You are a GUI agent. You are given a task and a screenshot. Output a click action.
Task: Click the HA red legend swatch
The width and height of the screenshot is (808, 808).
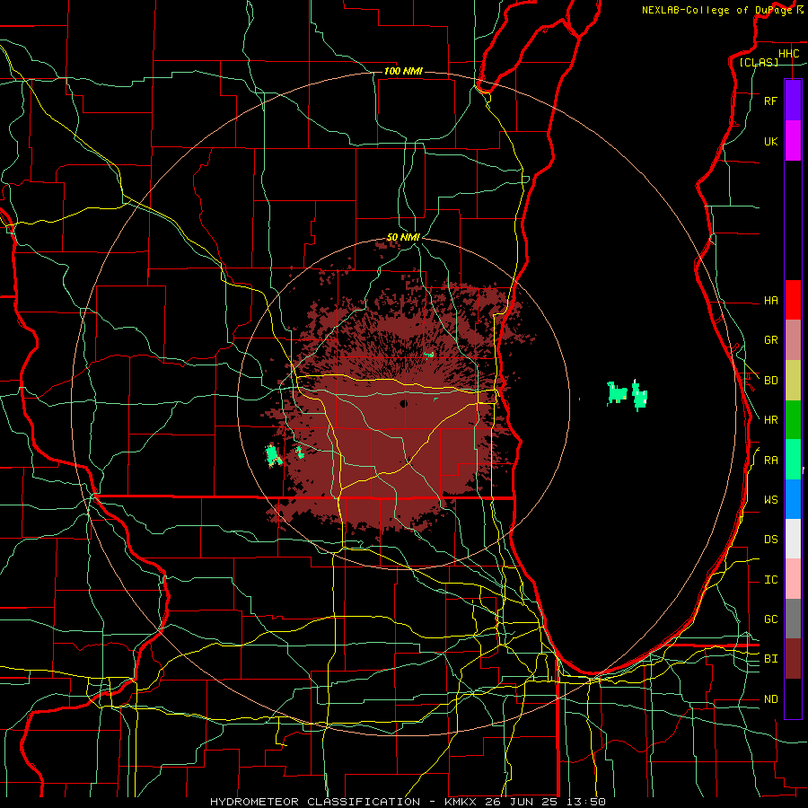point(793,300)
